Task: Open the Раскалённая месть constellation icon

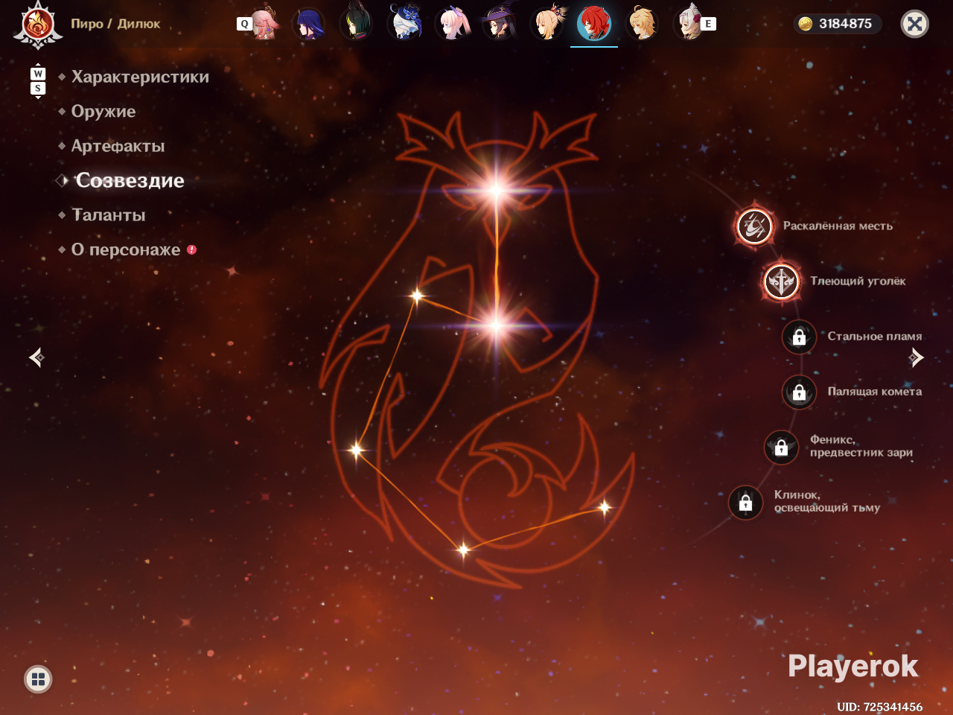Action: [754, 226]
